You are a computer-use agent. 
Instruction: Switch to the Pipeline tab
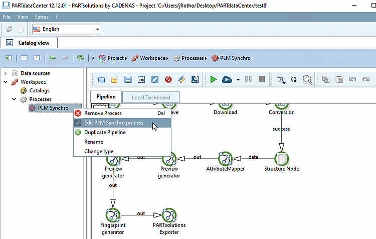(x=106, y=96)
